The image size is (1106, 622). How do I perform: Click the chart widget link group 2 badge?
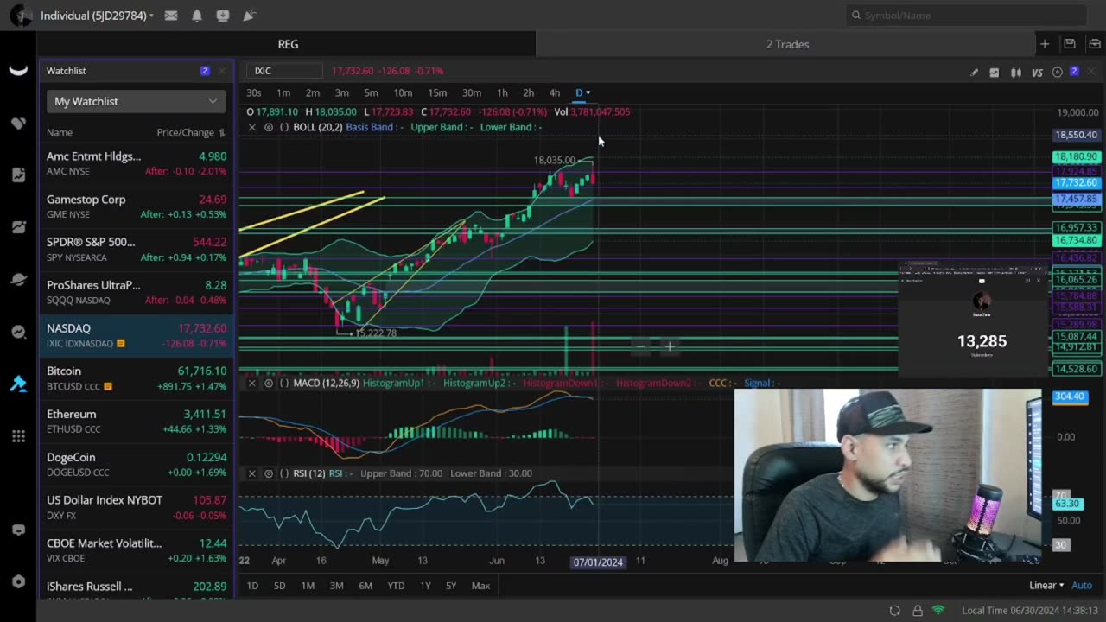1074,71
